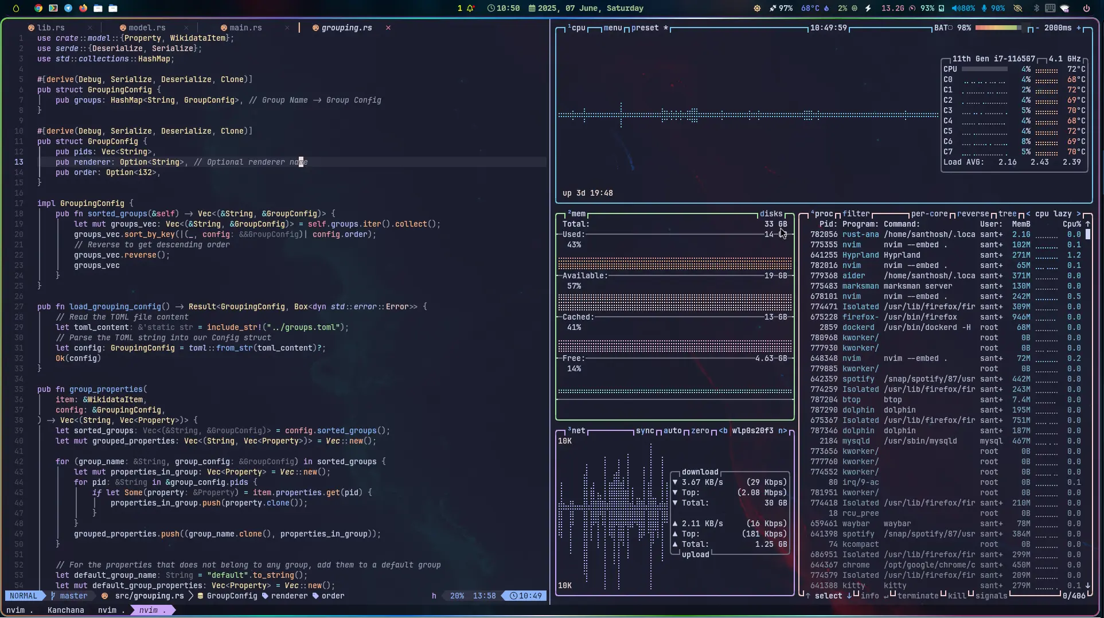1104x618 pixels.
Task: Switch to next network interface with n>
Action: [782, 430]
